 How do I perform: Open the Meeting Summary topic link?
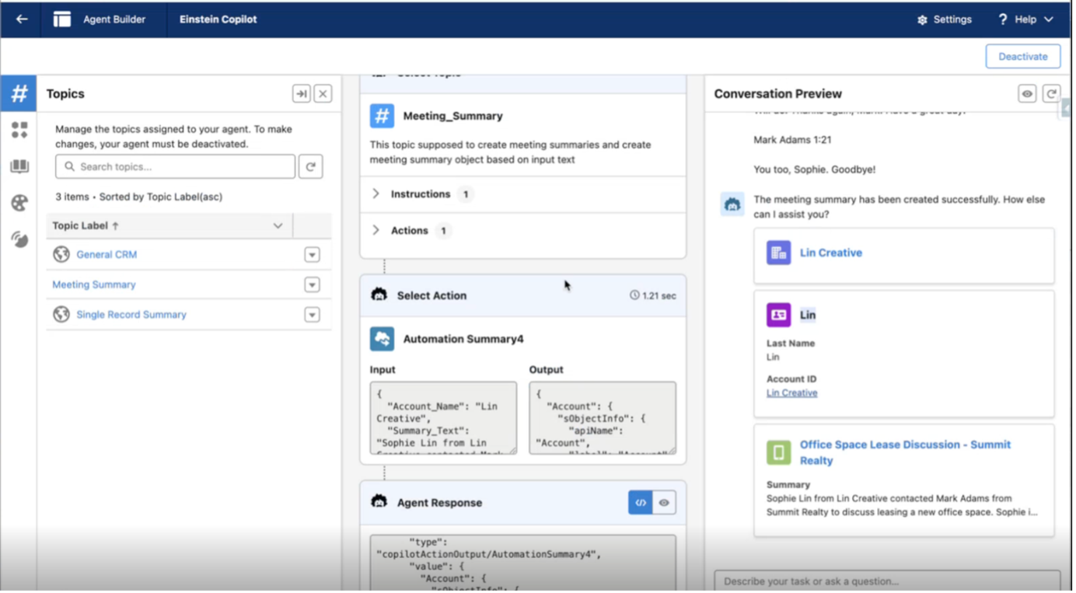(94, 285)
